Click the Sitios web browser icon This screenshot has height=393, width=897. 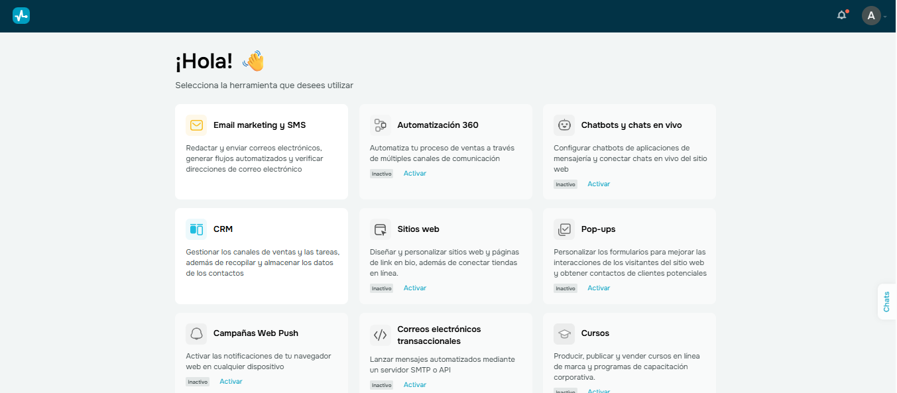(x=380, y=229)
